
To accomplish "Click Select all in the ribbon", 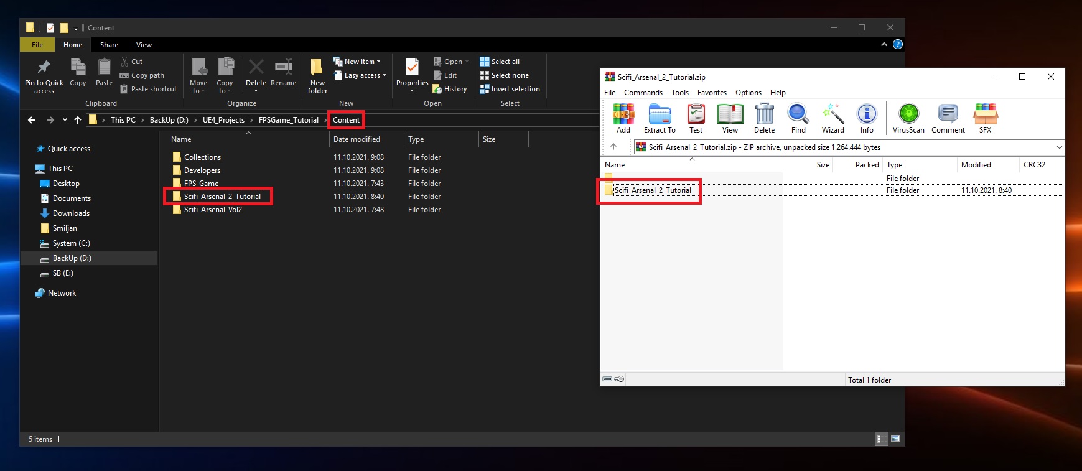I will pos(505,62).
